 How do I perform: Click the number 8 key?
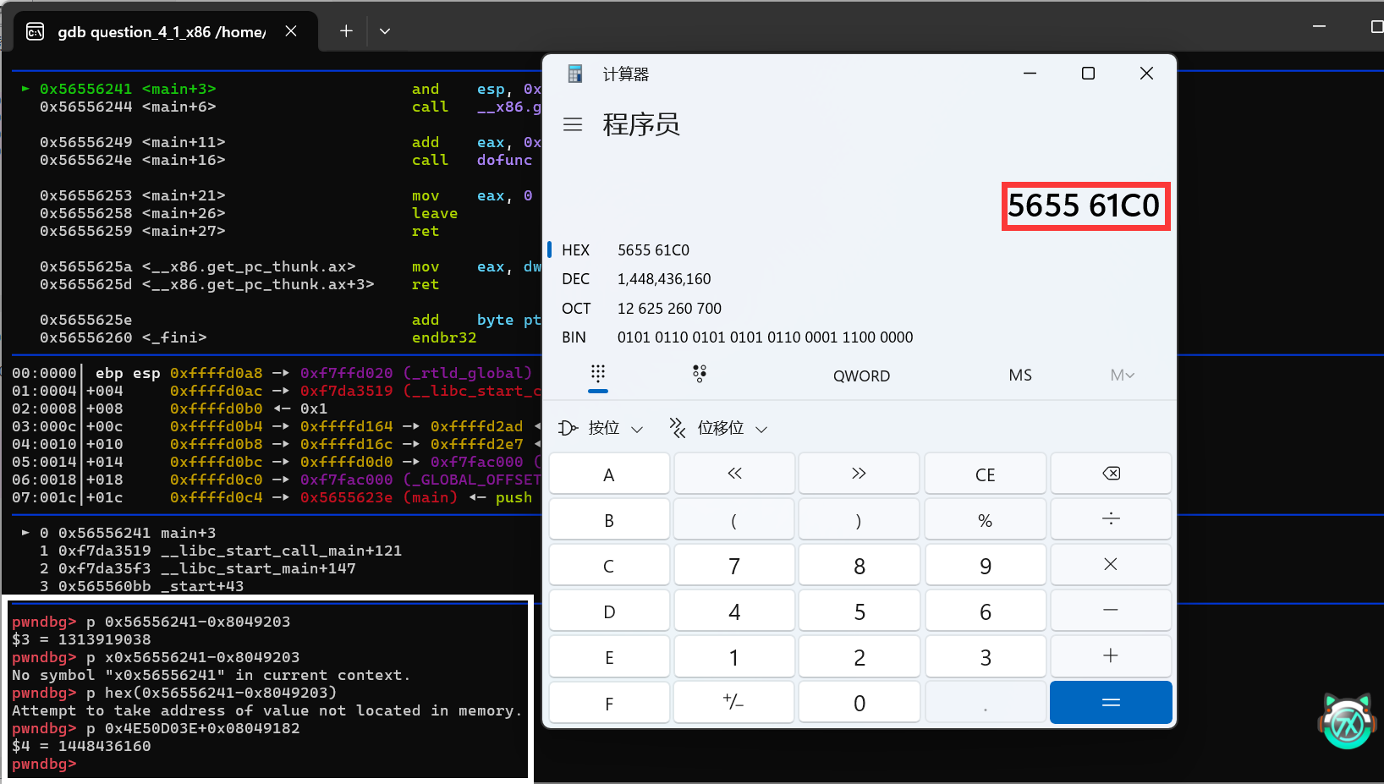(859, 565)
